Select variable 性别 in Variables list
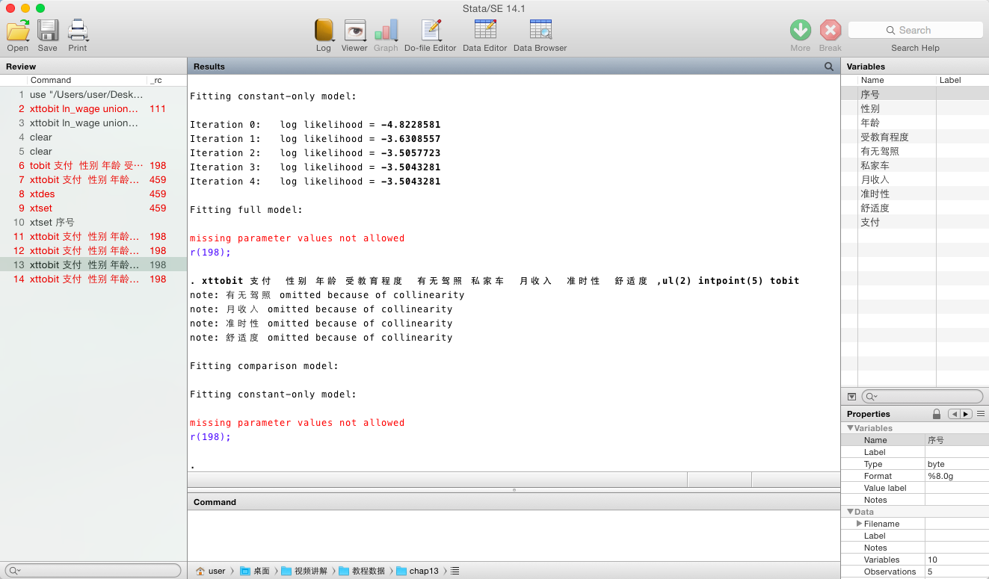The height and width of the screenshot is (579, 989). (914, 108)
